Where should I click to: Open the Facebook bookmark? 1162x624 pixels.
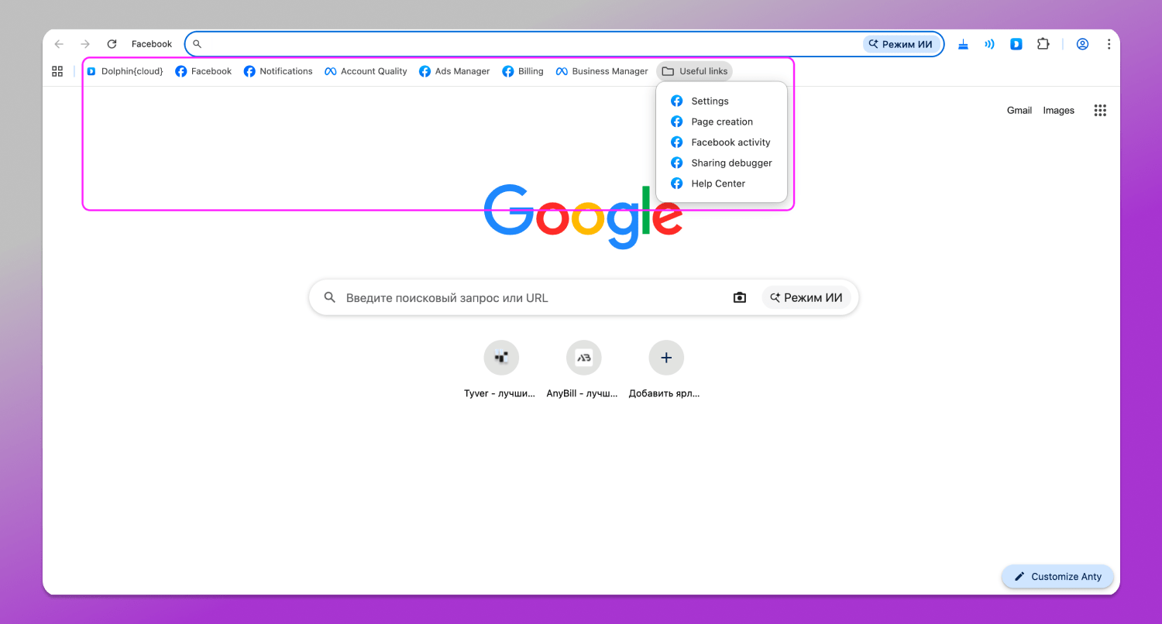[204, 71]
